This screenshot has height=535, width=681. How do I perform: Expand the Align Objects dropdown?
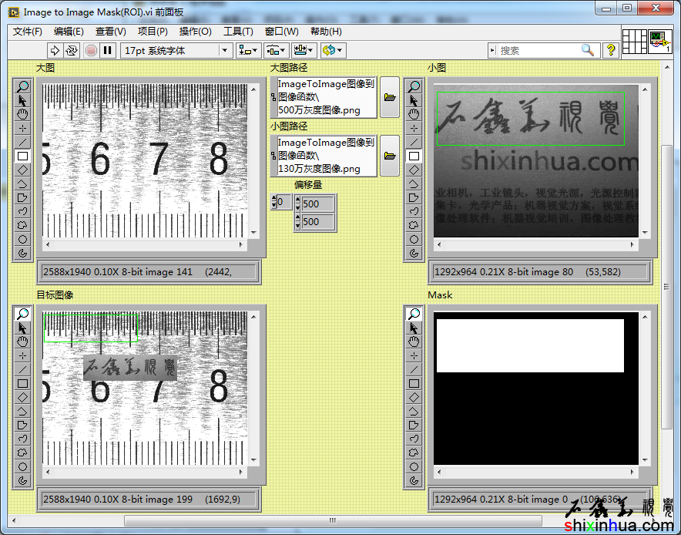coord(248,50)
